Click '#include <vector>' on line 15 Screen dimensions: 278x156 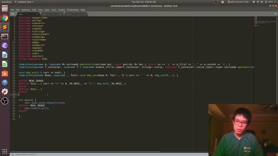(31, 56)
